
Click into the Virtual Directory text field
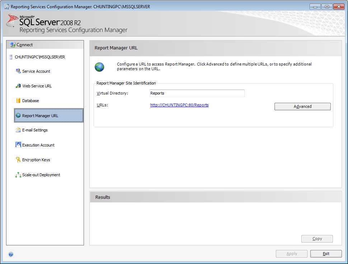click(197, 93)
